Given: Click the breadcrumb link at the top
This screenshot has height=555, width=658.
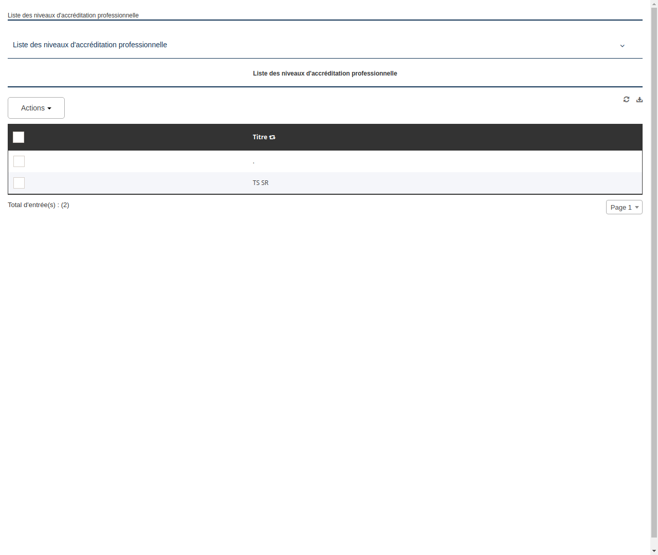Looking at the screenshot, I should pos(73,15).
